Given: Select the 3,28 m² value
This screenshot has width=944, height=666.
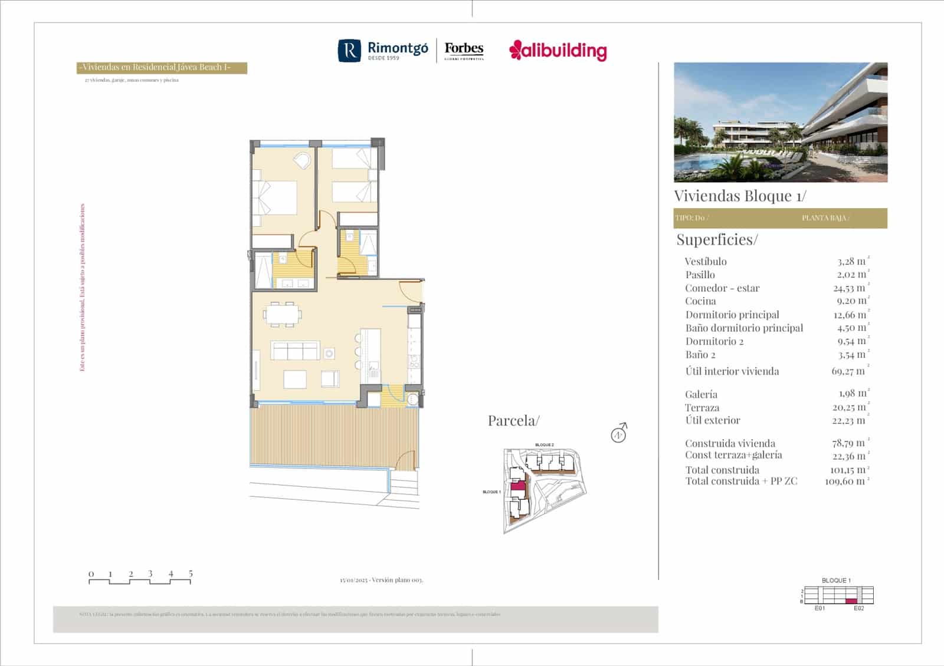Looking at the screenshot, I should (x=853, y=261).
